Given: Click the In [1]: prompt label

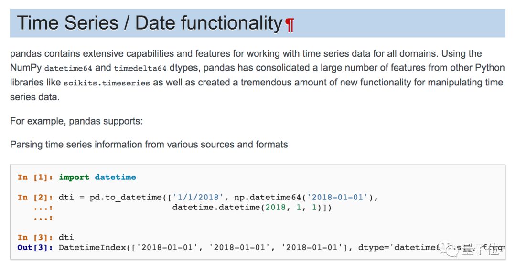Looking at the screenshot, I should click(36, 178).
